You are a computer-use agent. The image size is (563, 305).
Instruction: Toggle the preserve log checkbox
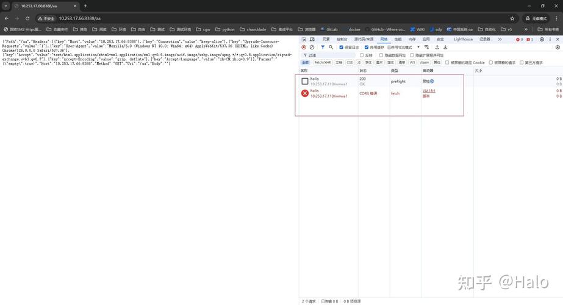(x=341, y=47)
